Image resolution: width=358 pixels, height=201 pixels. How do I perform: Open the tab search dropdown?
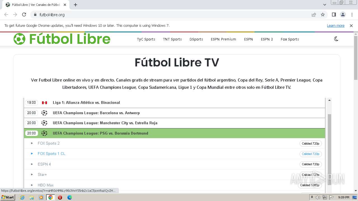coord(325,5)
